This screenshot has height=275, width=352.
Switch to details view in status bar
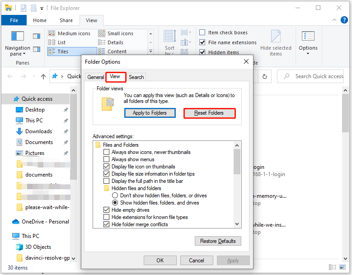pos(333,267)
